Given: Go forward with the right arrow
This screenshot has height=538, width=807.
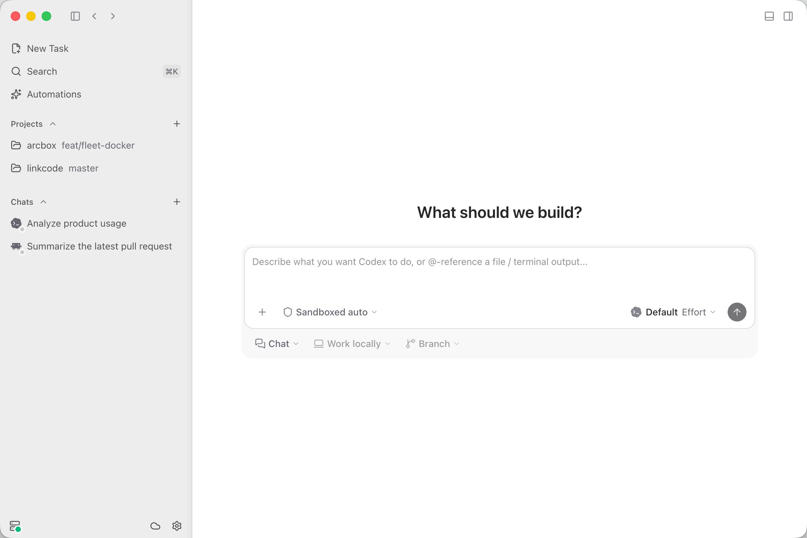Looking at the screenshot, I should coord(113,16).
